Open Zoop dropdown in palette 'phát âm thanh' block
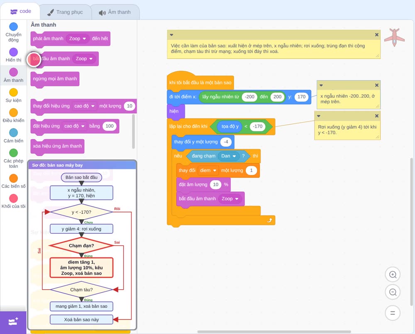Image resolution: width=415 pixels, height=334 pixels. 78,39
